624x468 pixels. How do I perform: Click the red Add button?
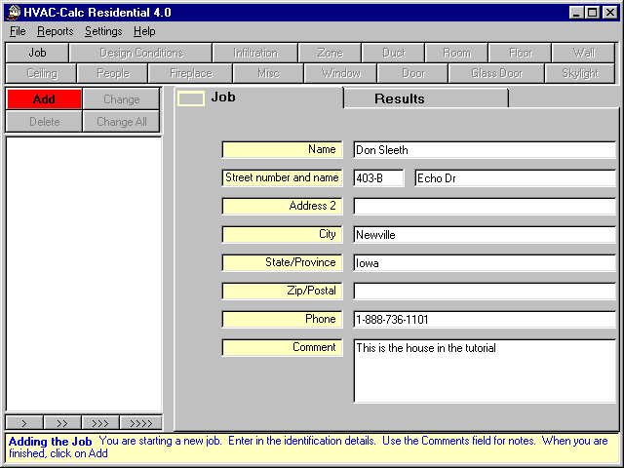point(44,99)
